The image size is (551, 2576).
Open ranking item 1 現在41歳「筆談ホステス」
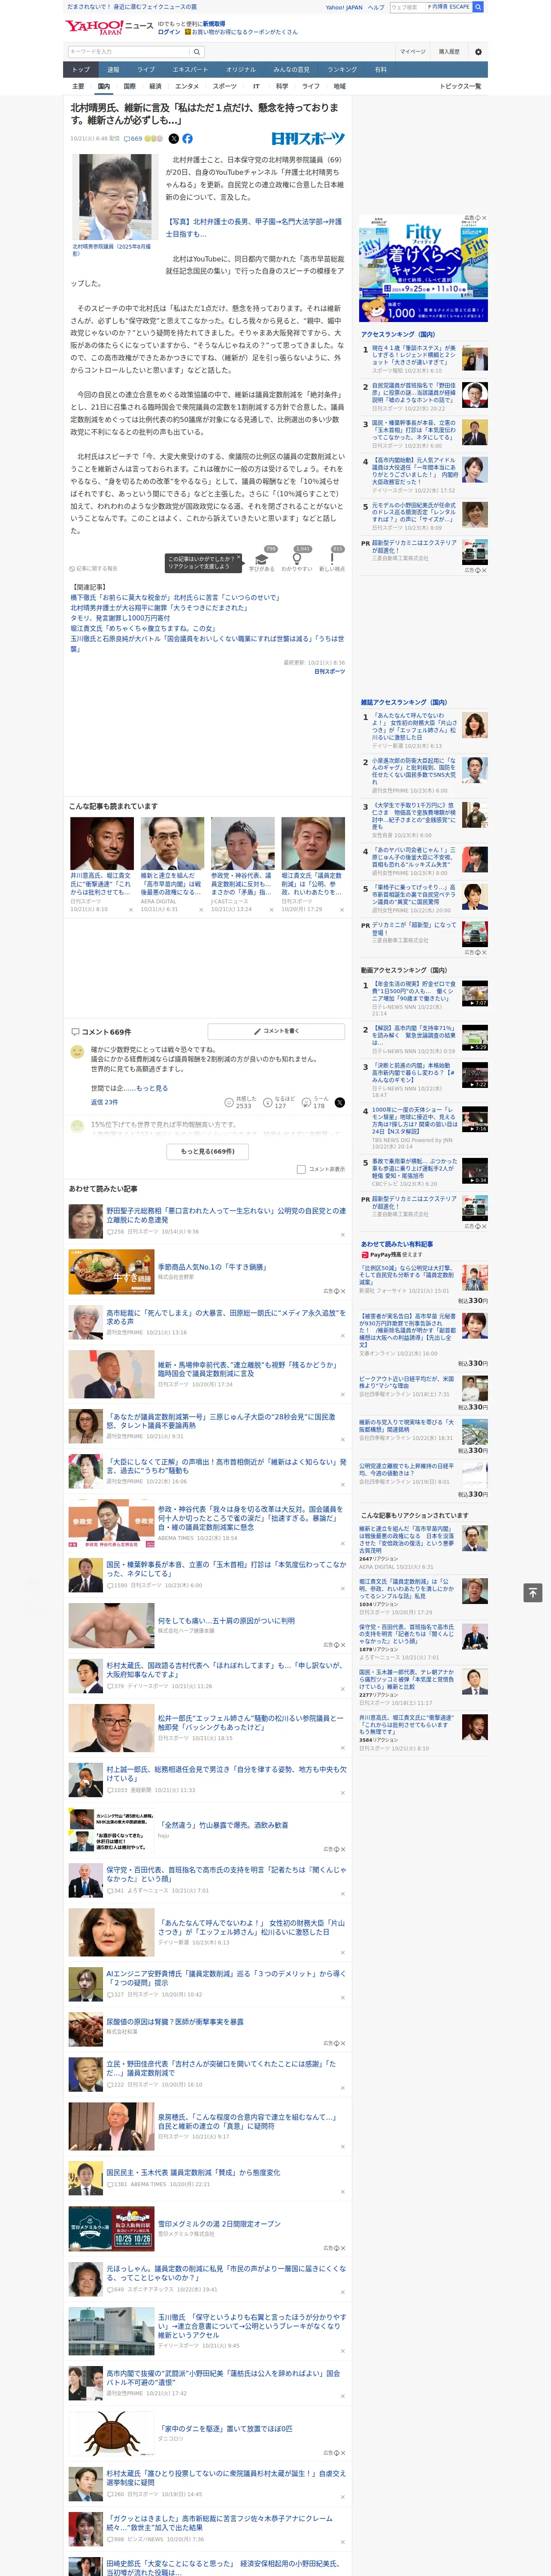pos(413,355)
